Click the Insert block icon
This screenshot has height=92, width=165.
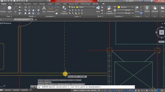click(x=98, y=9)
